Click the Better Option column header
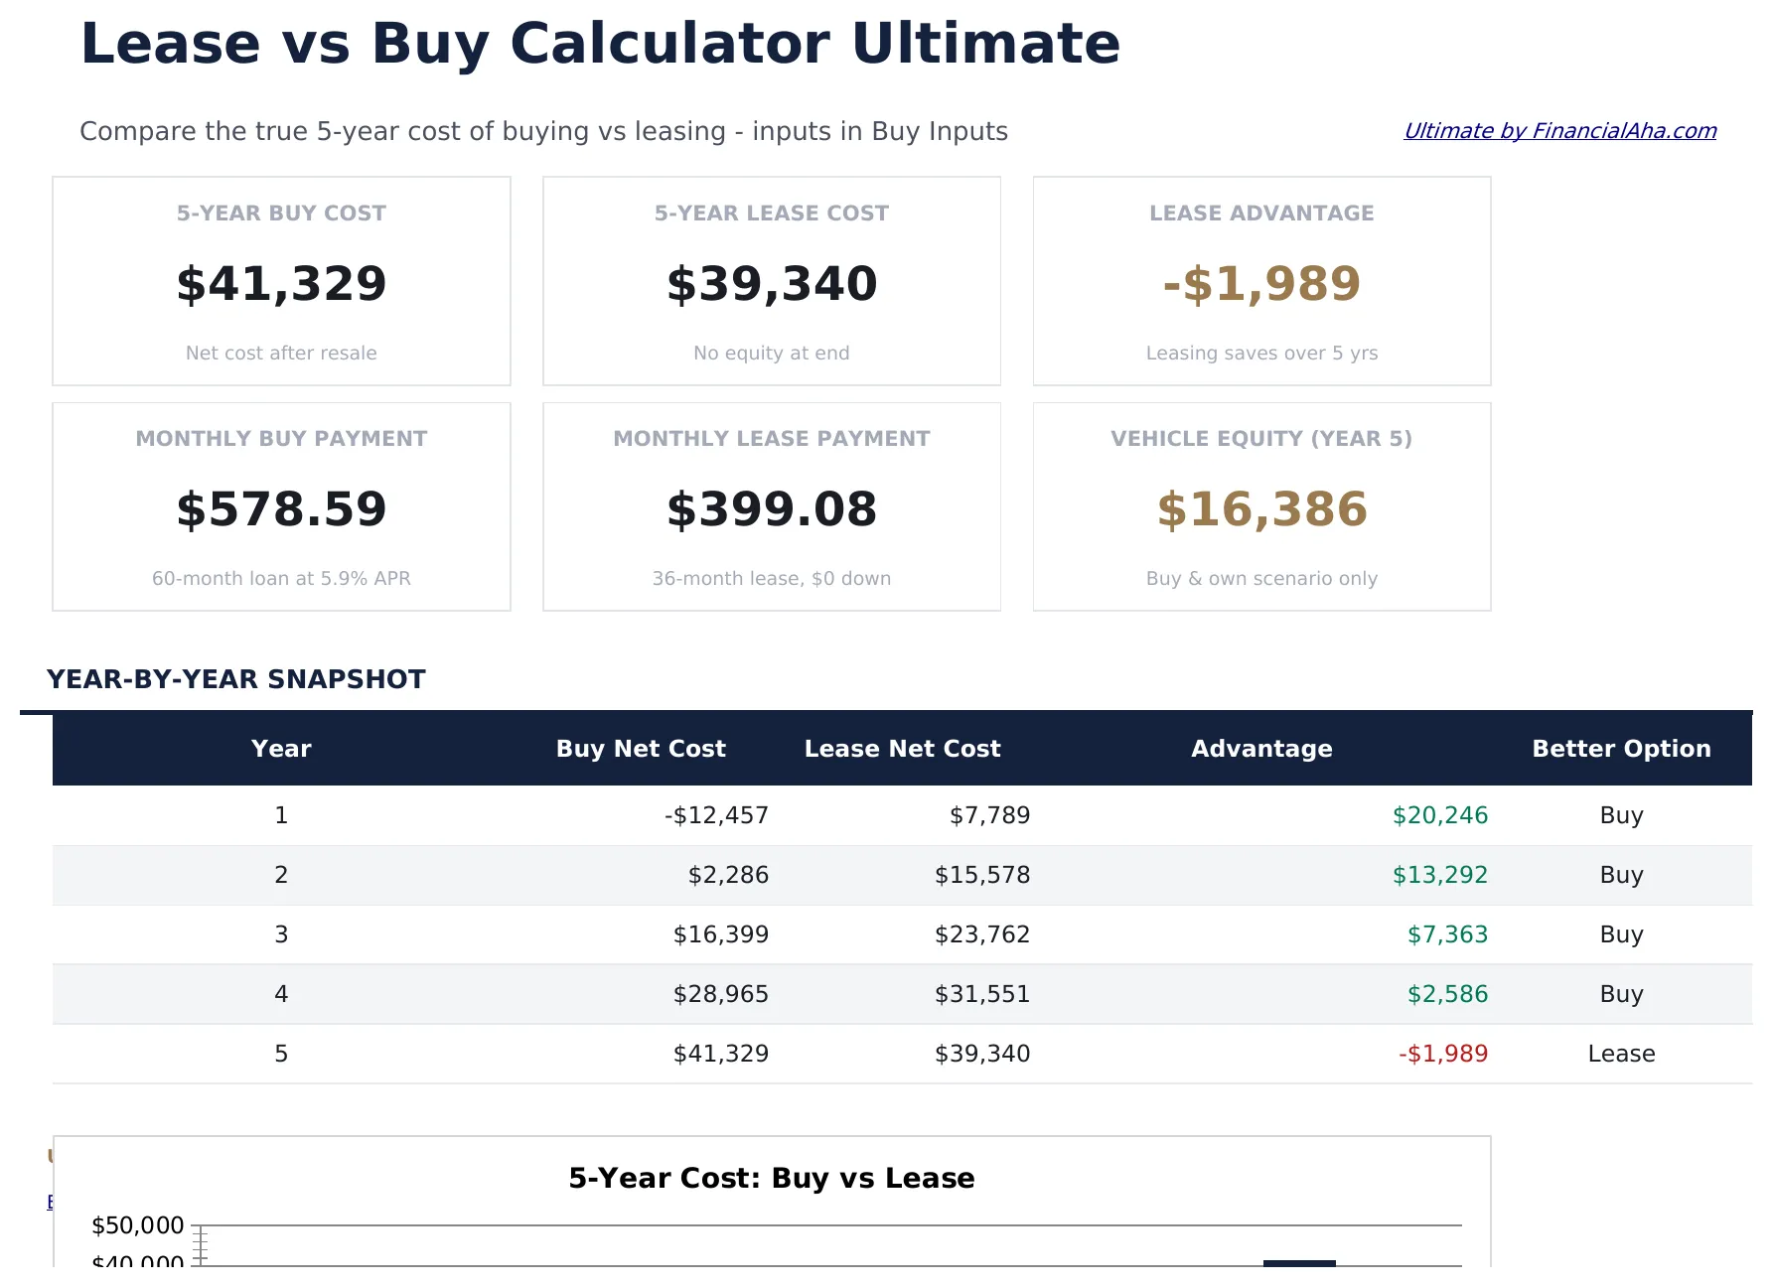1773x1287 pixels. [x=1621, y=749]
